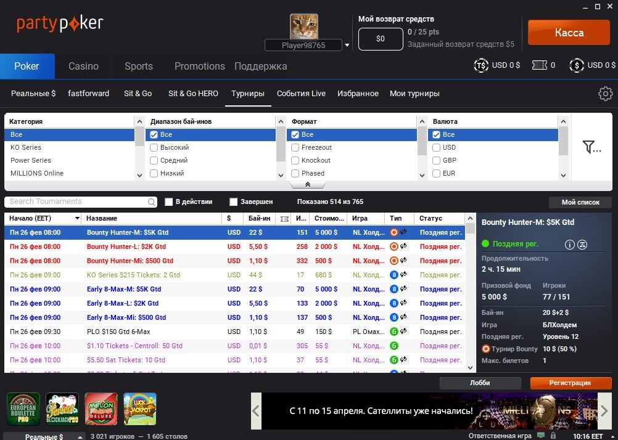The image size is (618, 440).
Task: Click down arrow of 'Диапазон бай-инов' list
Action: pyautogui.click(x=281, y=175)
